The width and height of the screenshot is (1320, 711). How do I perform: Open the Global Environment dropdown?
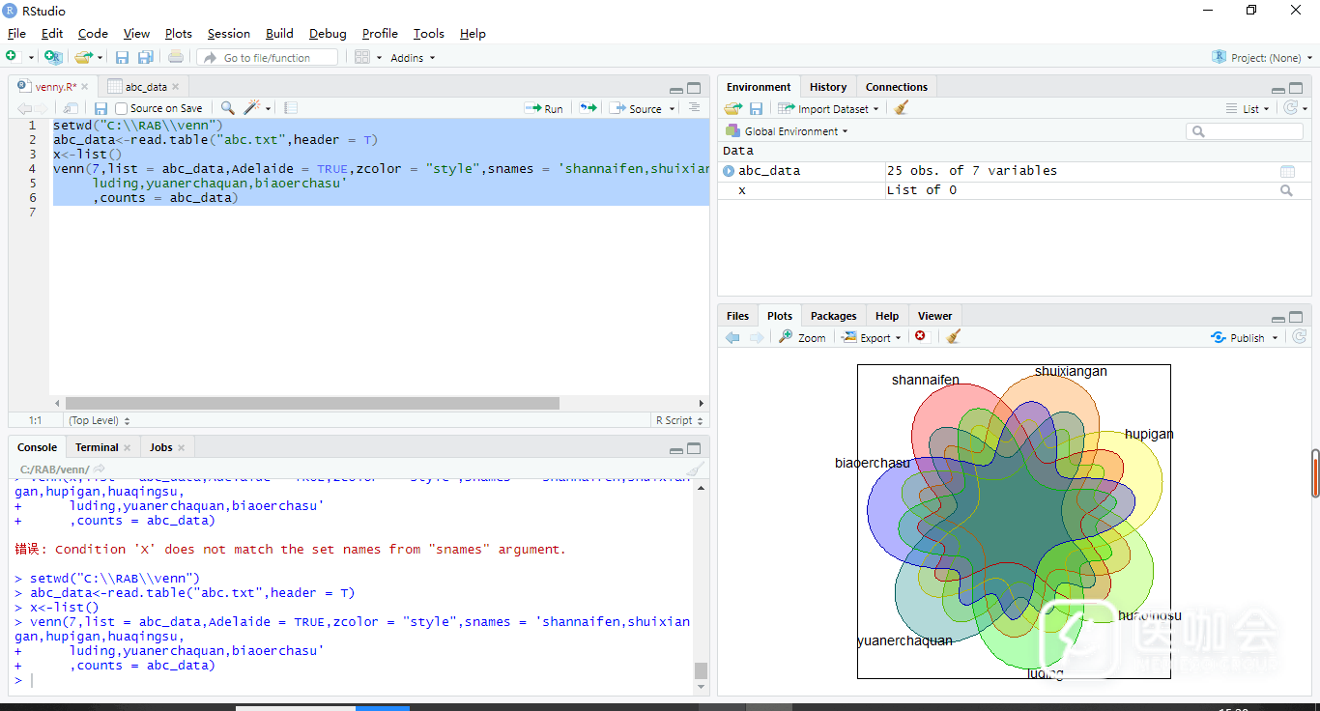[x=795, y=131]
